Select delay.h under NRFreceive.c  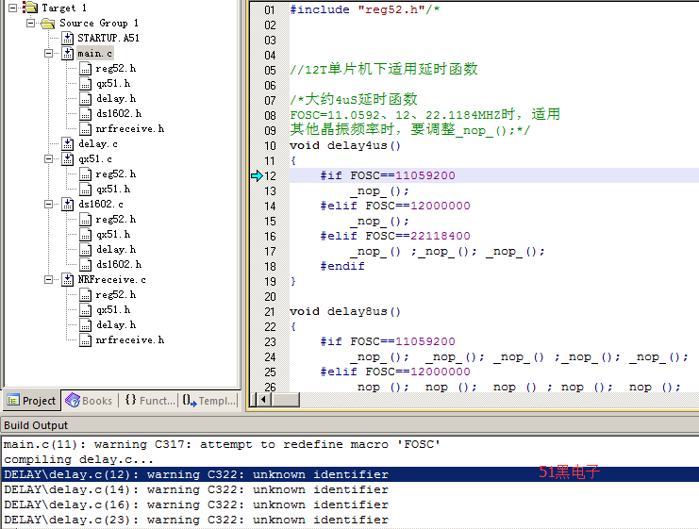(116, 325)
